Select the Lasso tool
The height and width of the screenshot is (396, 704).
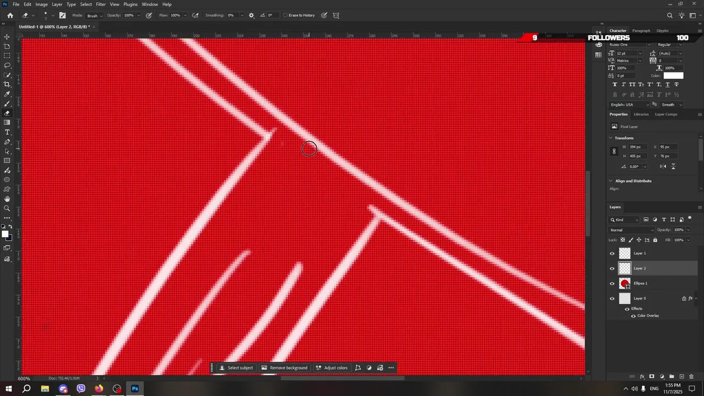[7, 65]
